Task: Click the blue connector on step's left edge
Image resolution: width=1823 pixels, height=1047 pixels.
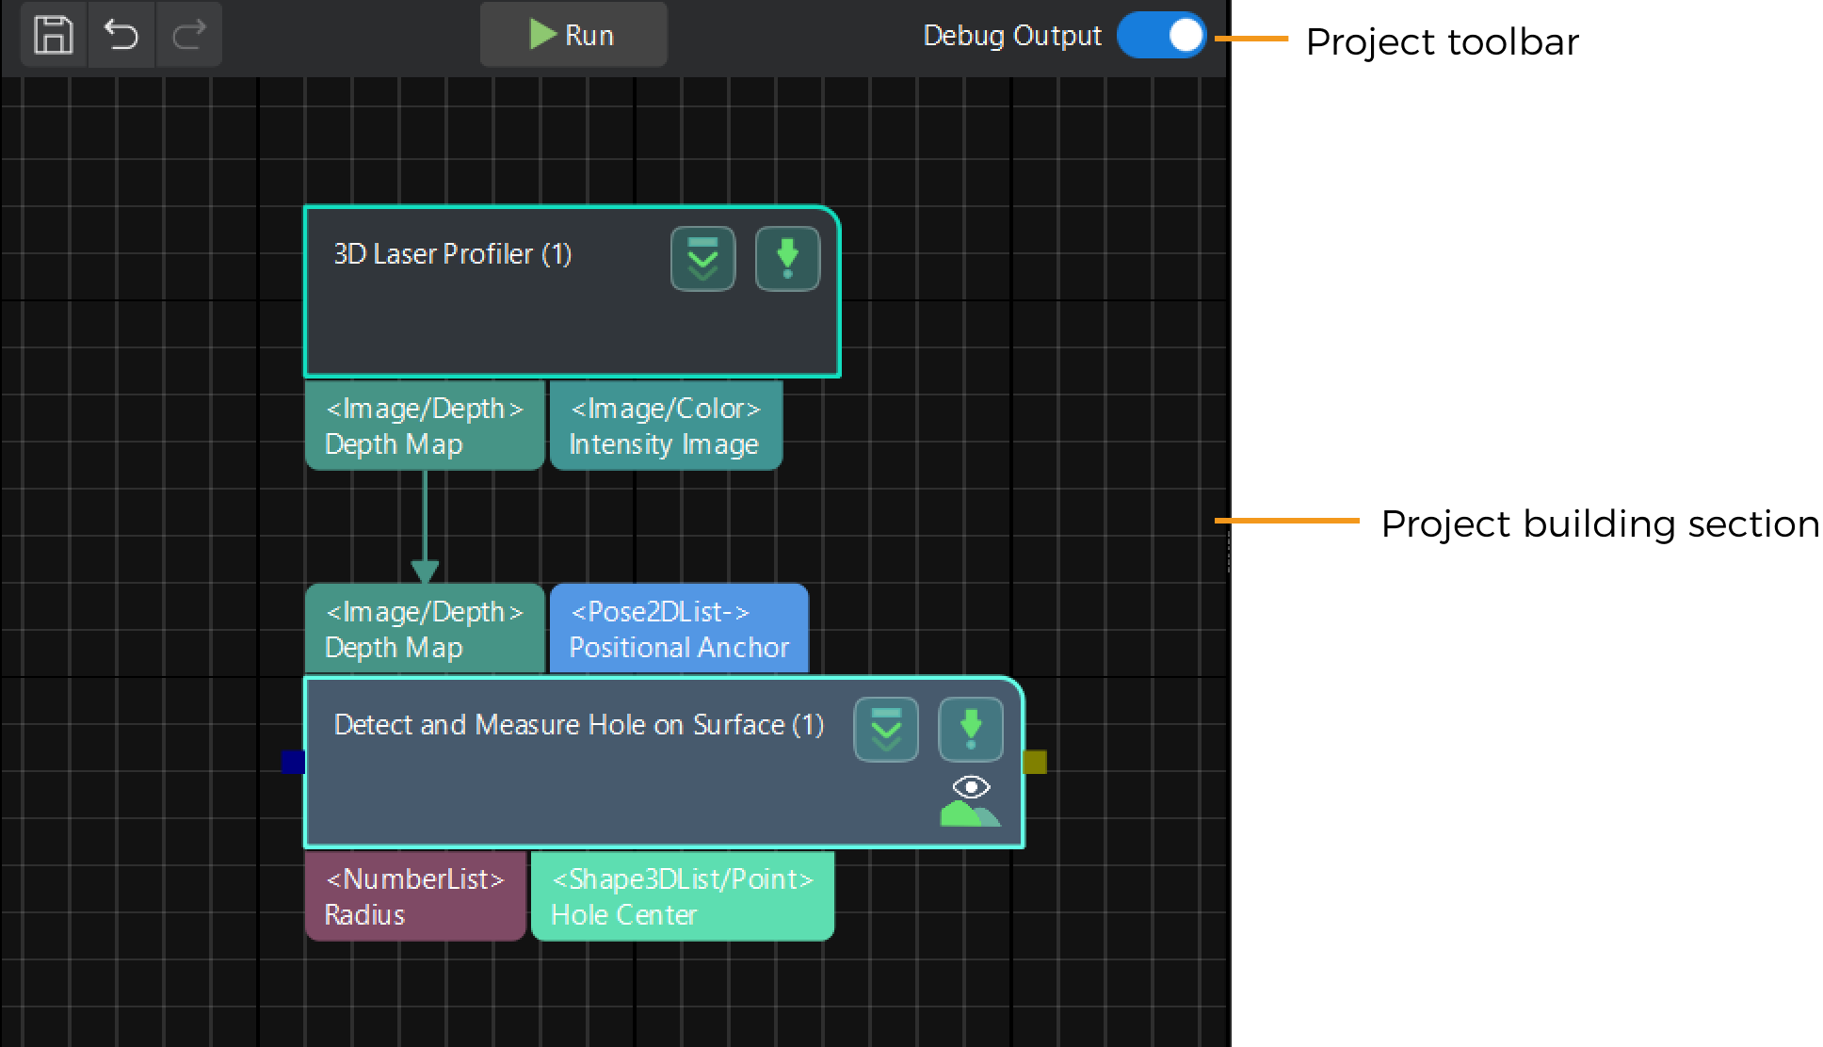Action: [x=293, y=762]
